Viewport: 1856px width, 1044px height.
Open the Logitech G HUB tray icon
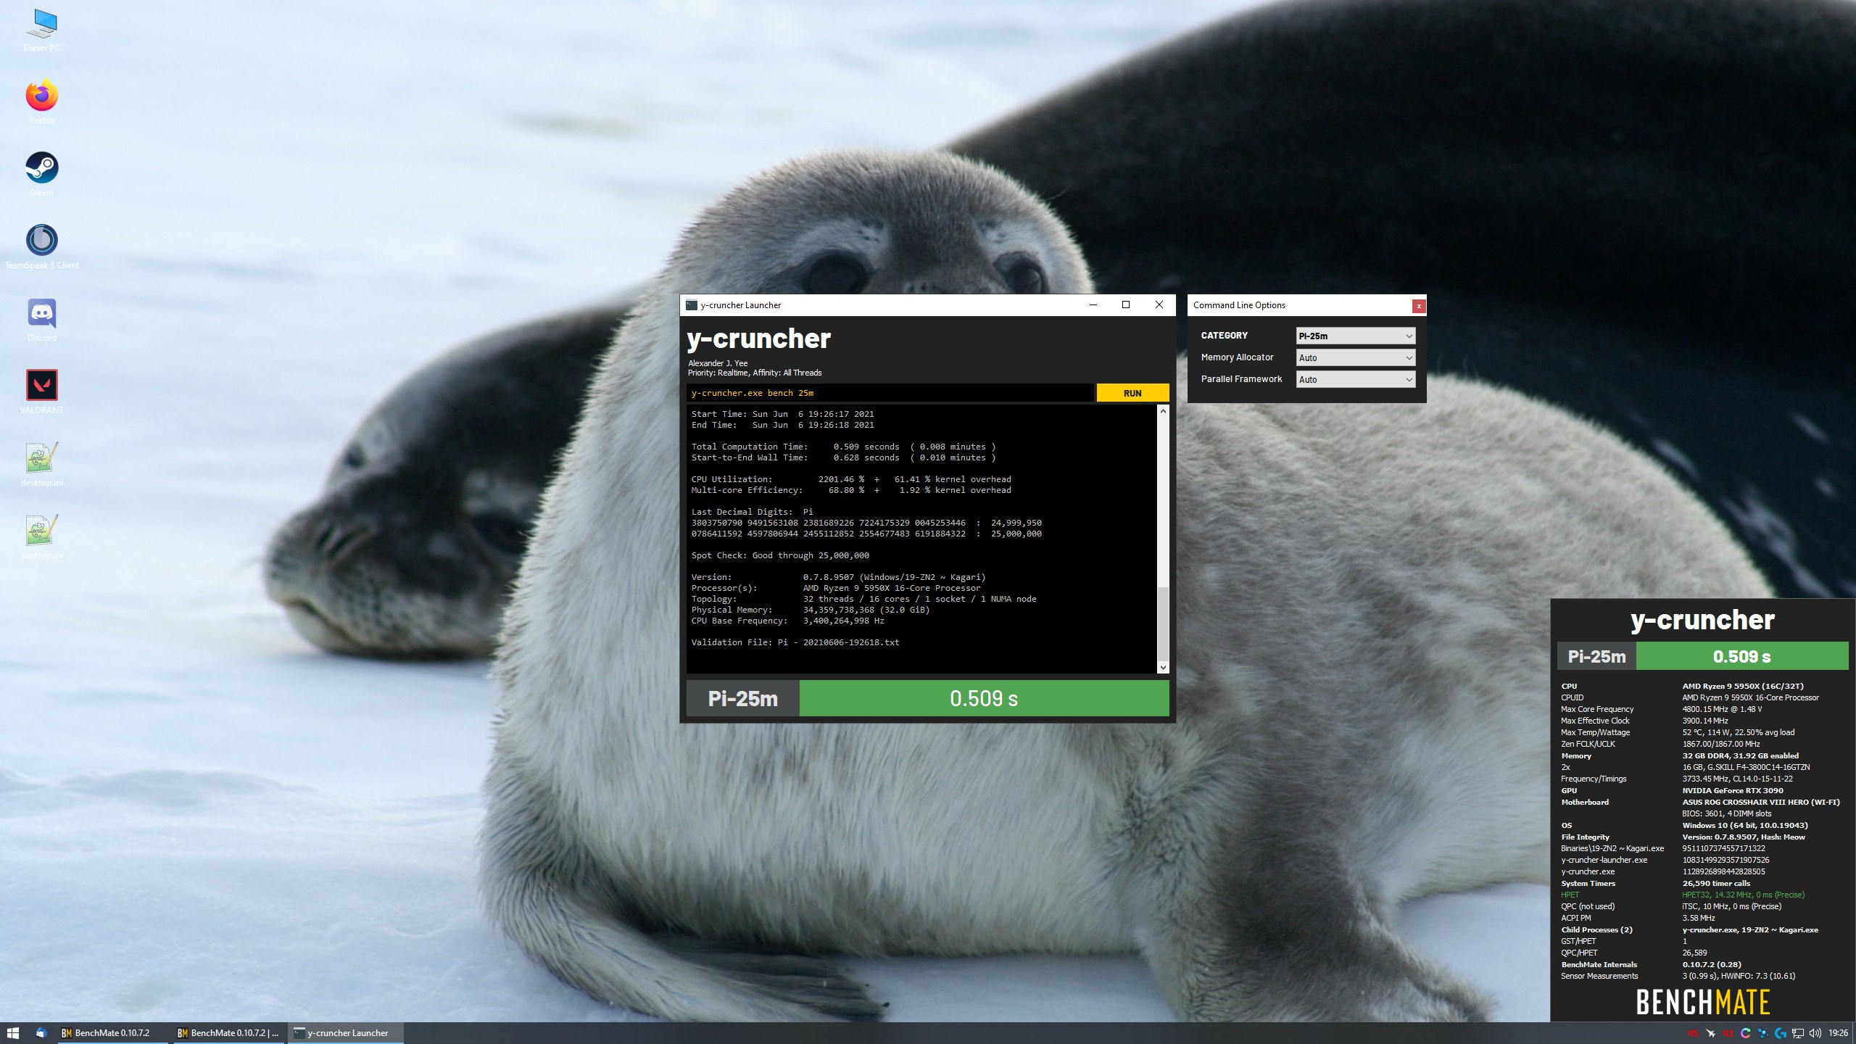(1781, 1033)
